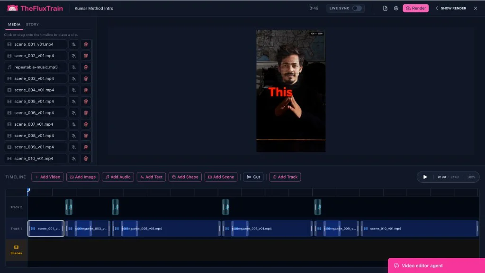Click the video preview thumbnail
485x273 pixels.
click(x=291, y=91)
